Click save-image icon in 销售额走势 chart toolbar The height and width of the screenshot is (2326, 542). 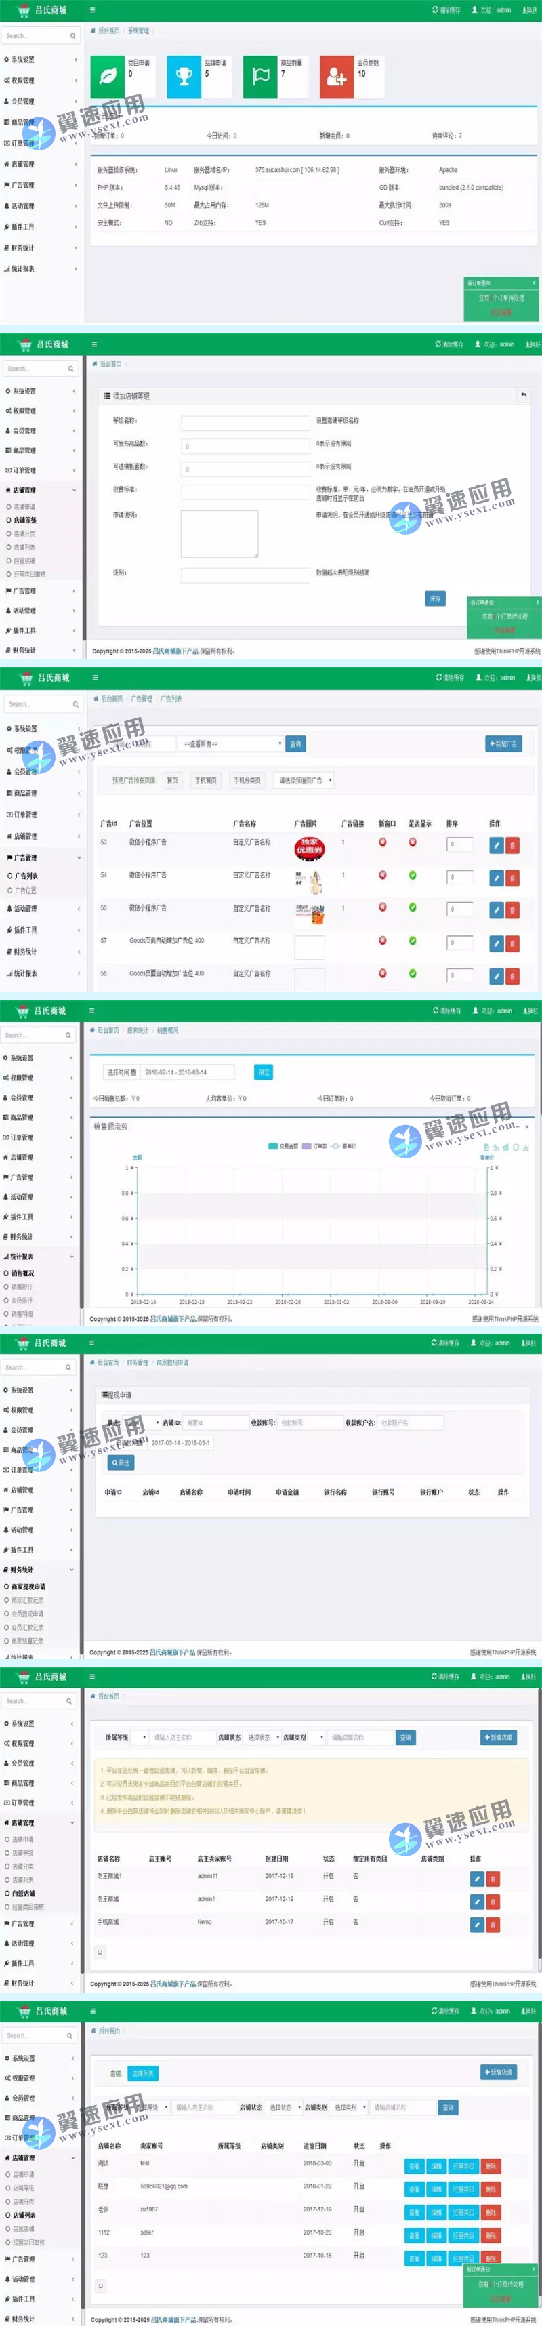[x=526, y=1147]
